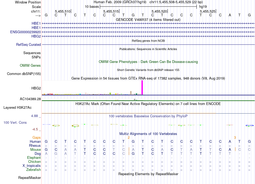255x184 pixels.
Task: Click the X_tropicalis species row label
Action: (32, 166)
